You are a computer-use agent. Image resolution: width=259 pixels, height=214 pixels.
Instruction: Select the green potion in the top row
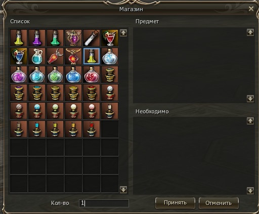[x=55, y=38]
